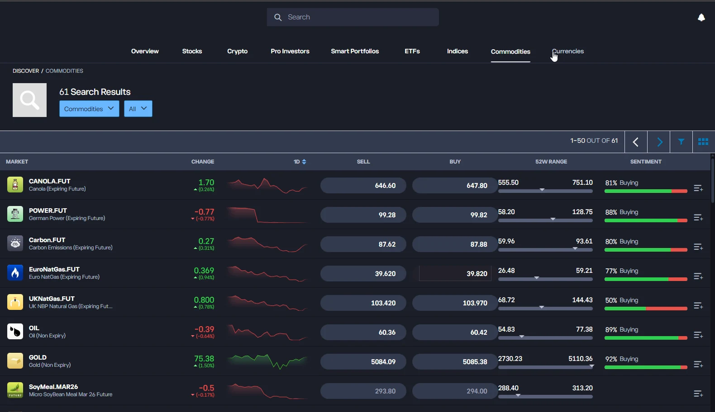
Task: Go to previous results page arrow
Action: tap(636, 142)
